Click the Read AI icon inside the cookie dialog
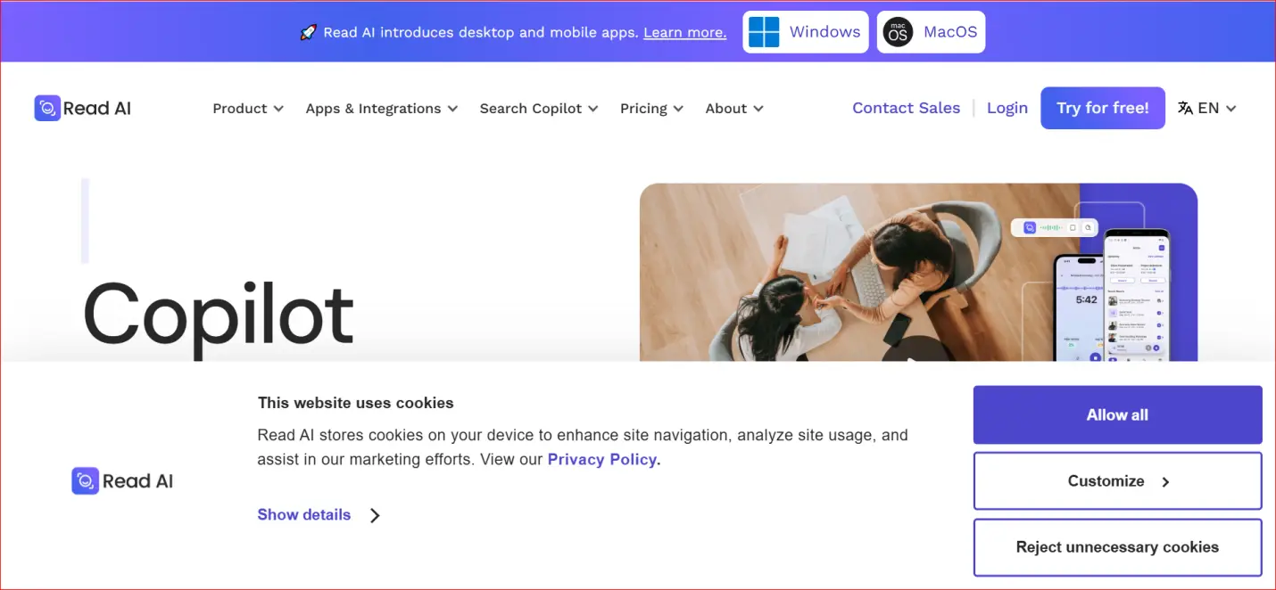1276x590 pixels. pos(84,480)
